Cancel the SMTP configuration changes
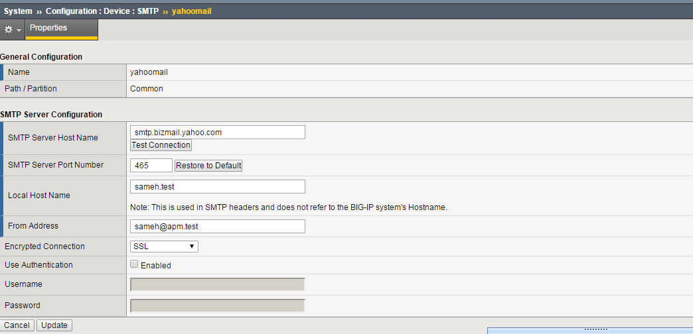Screen dimensions: 693x334 point(17,325)
